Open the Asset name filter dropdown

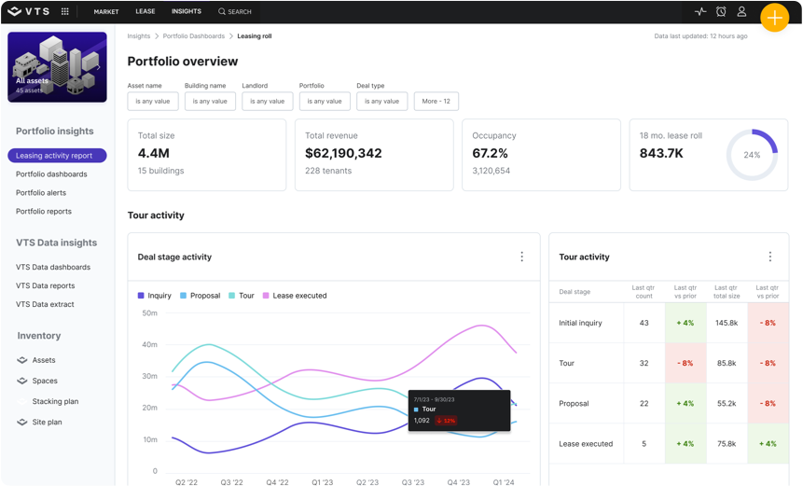(x=153, y=101)
